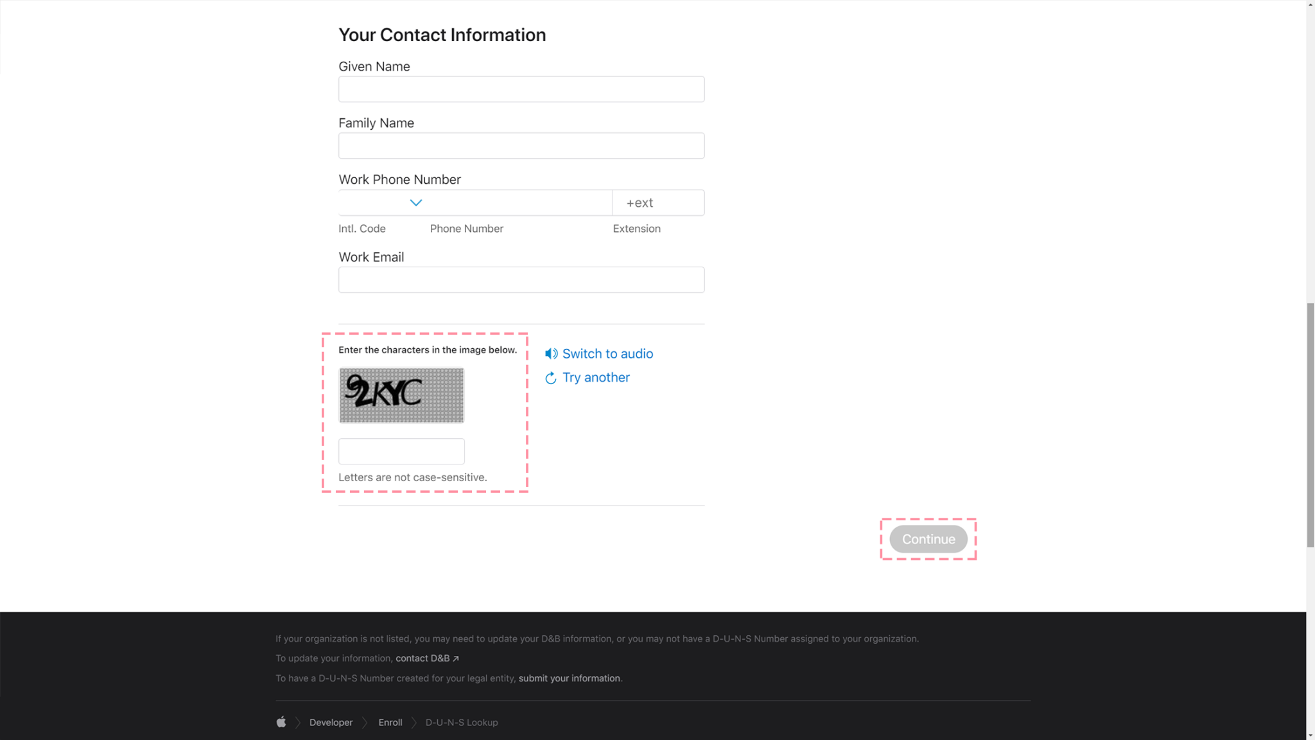The image size is (1315, 740).
Task: Click the blue dropdown arrow in Intl. Code field
Action: [415, 202]
